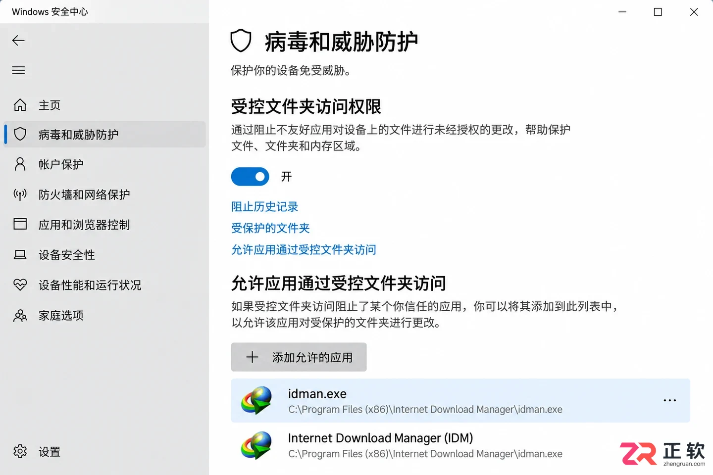Click the 允许应用通过受控文件夹访问 link
Image resolution: width=713 pixels, height=475 pixels.
[x=304, y=250]
